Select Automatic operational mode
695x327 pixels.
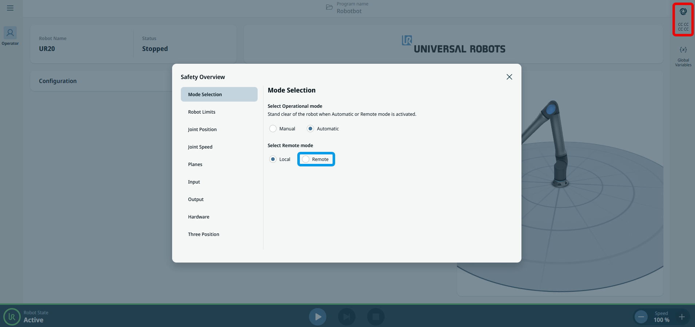(310, 129)
